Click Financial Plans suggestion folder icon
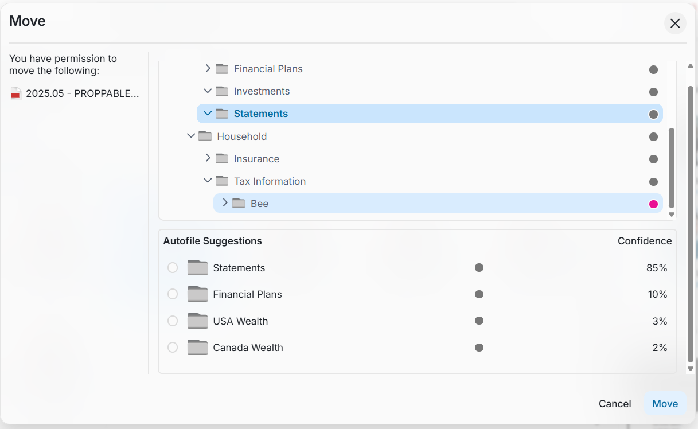The height and width of the screenshot is (429, 698). 197,294
